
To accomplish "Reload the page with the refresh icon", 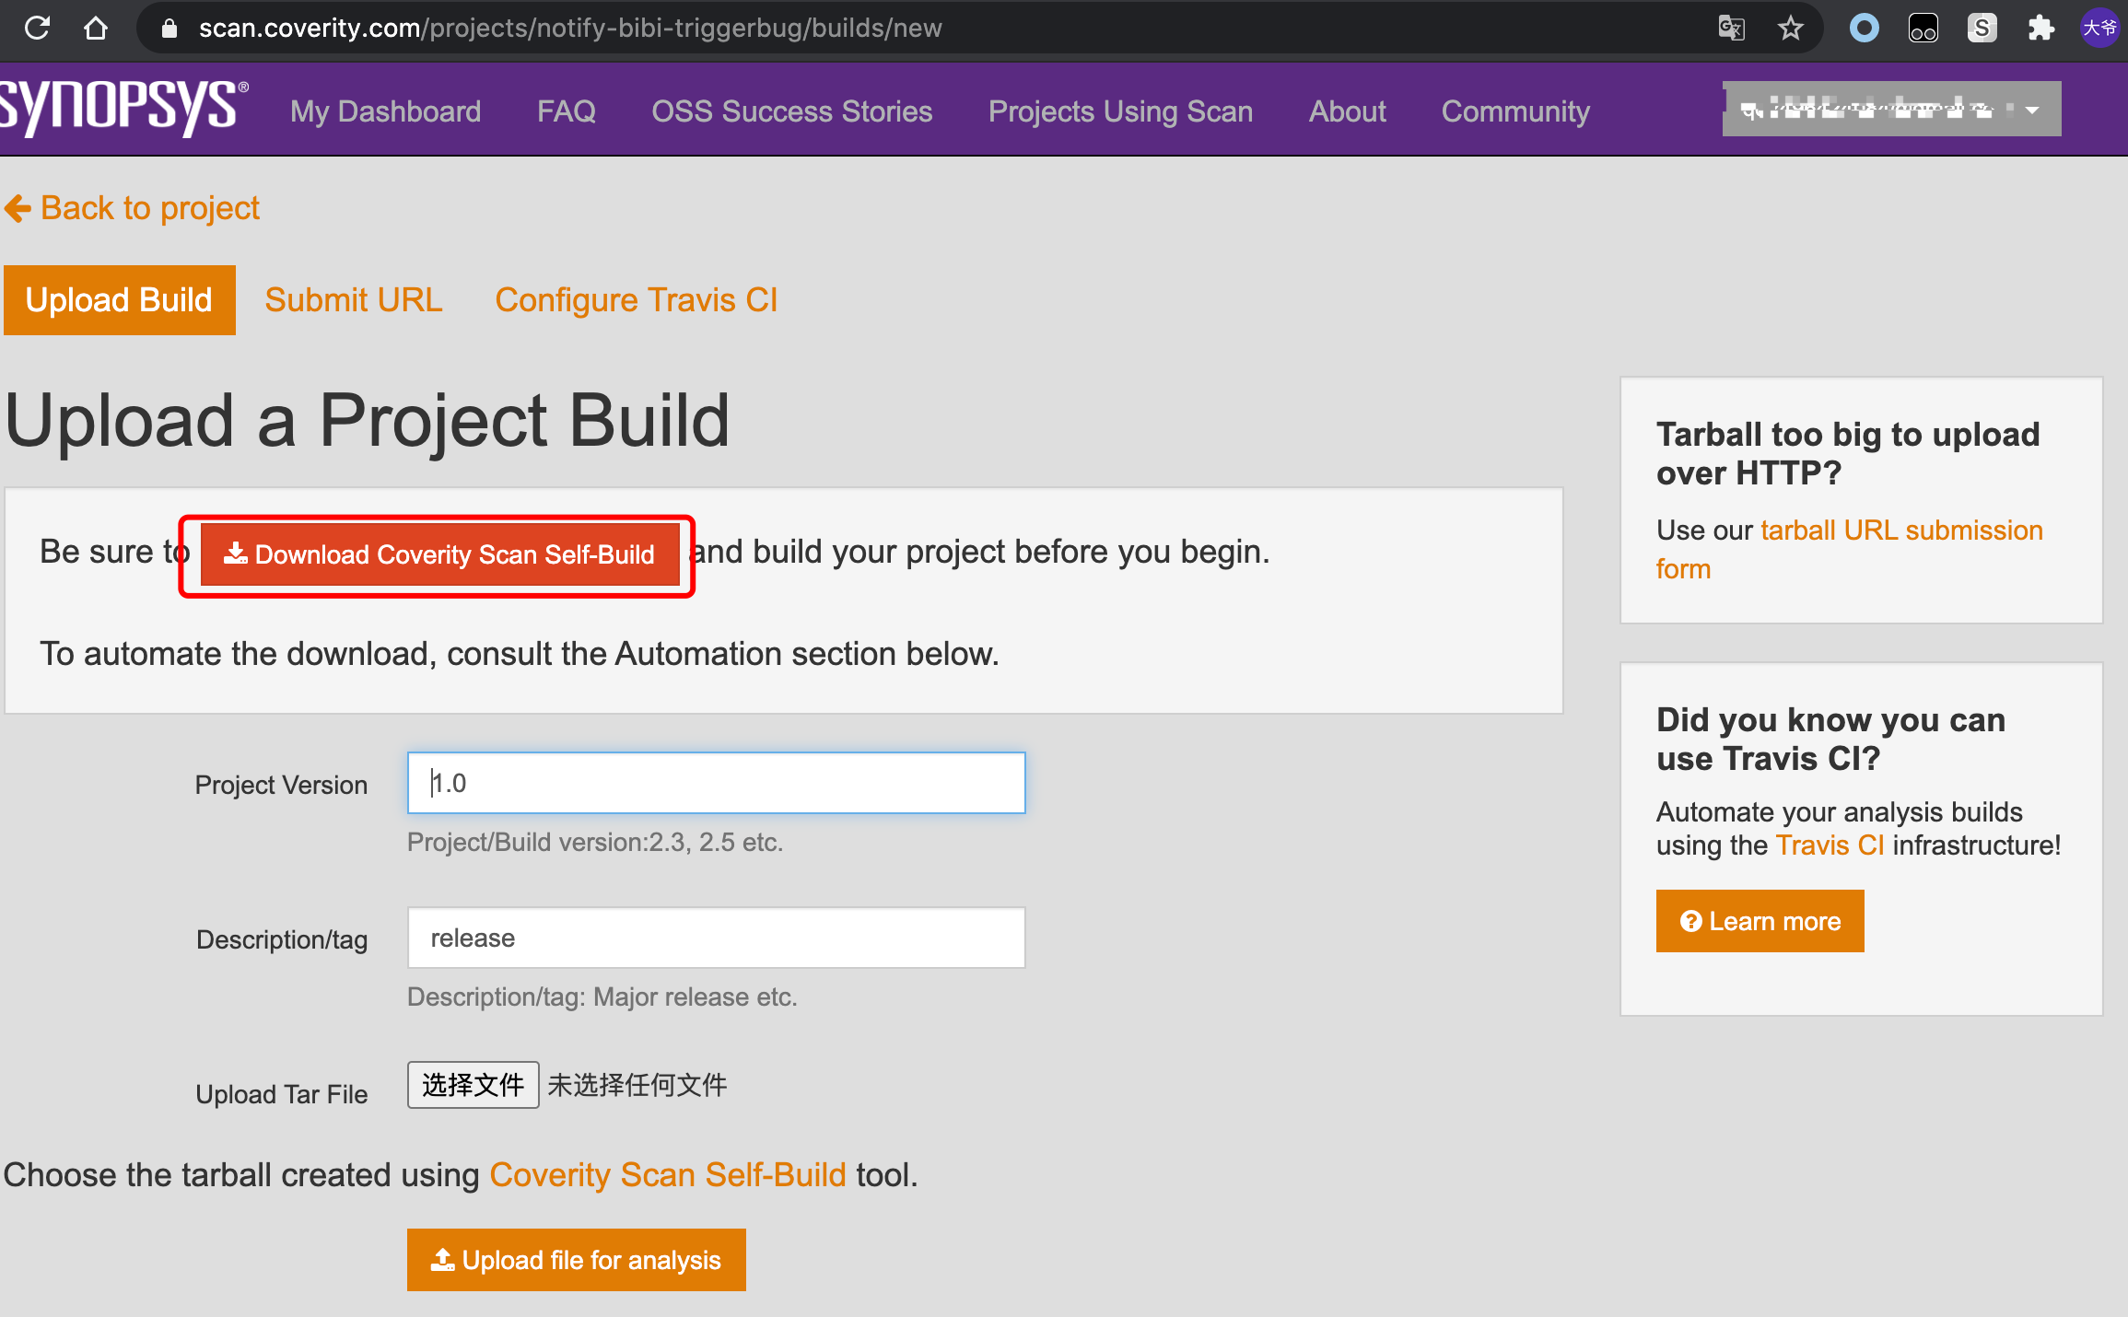I will click(x=37, y=28).
